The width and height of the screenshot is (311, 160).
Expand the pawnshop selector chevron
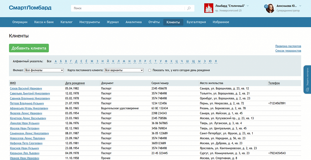tap(248, 6)
